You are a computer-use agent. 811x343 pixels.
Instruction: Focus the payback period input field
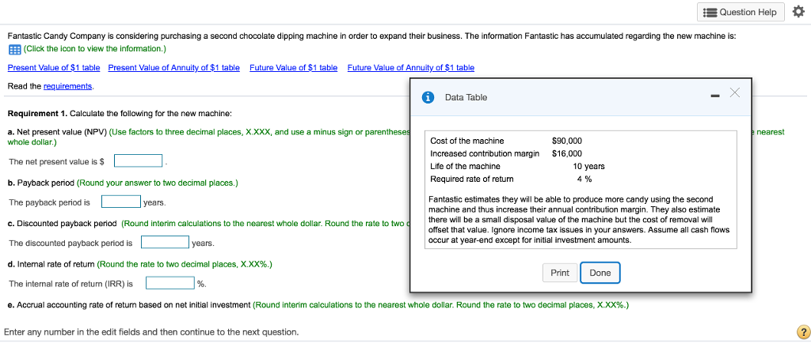121,202
